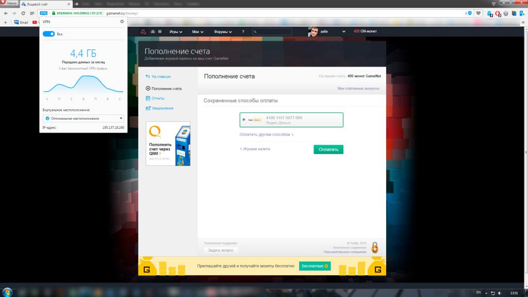Screen dimensions: 528x297
Task: Go to "На главную" in the sidebar
Action: pos(158,76)
